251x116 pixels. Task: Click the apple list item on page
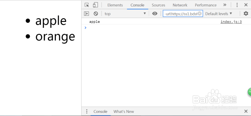point(51,21)
